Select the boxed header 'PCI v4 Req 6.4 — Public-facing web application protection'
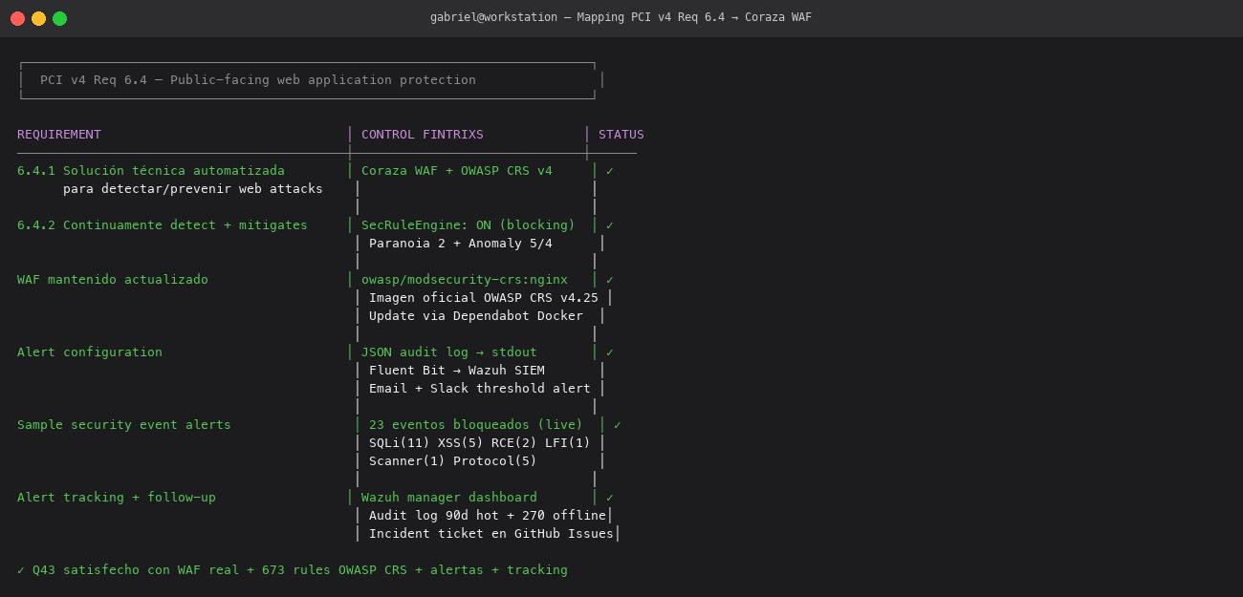Screen dimensions: 1243x597 (258, 80)
